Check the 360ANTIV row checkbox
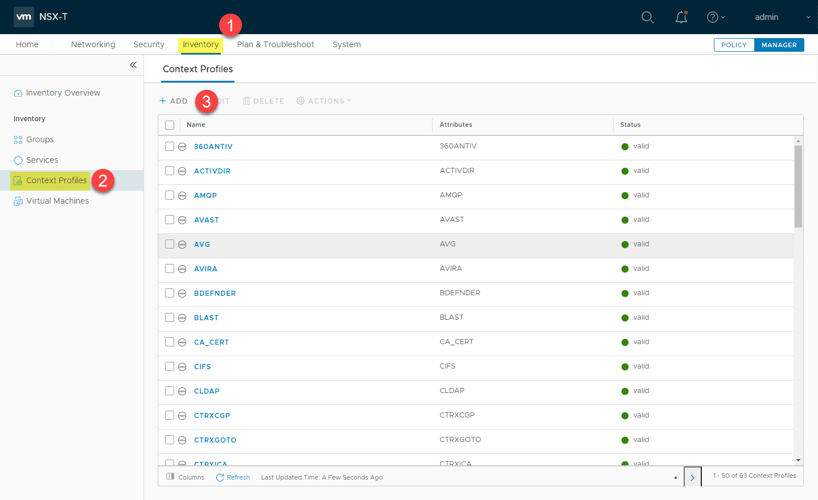 170,146
